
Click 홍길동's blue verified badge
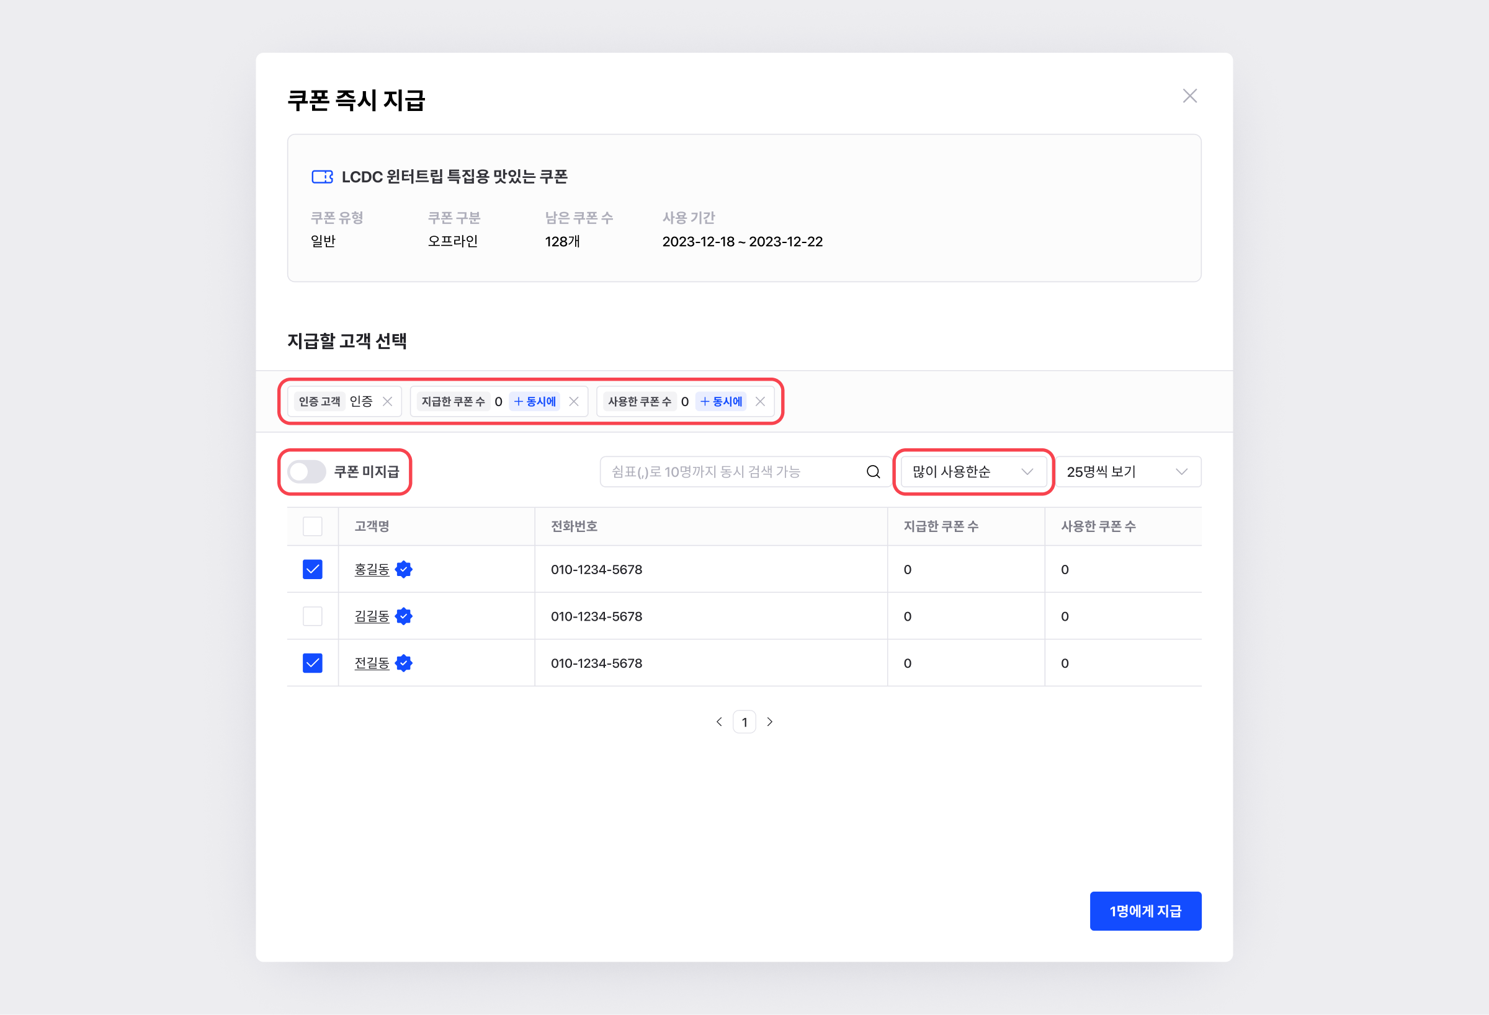point(404,569)
